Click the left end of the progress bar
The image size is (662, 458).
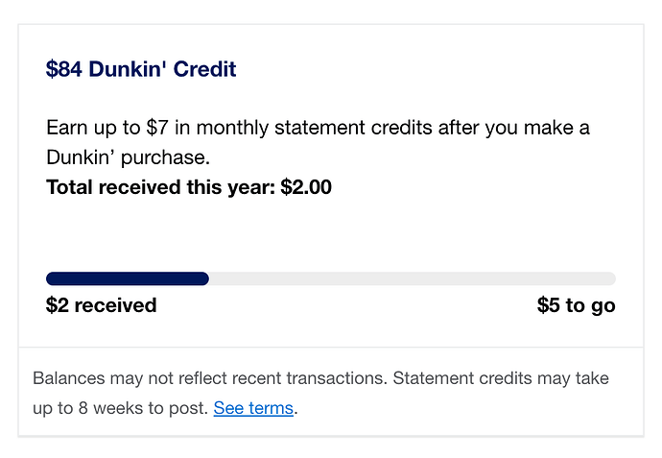click(x=52, y=278)
